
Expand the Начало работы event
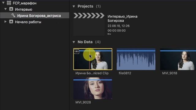point(6,22)
